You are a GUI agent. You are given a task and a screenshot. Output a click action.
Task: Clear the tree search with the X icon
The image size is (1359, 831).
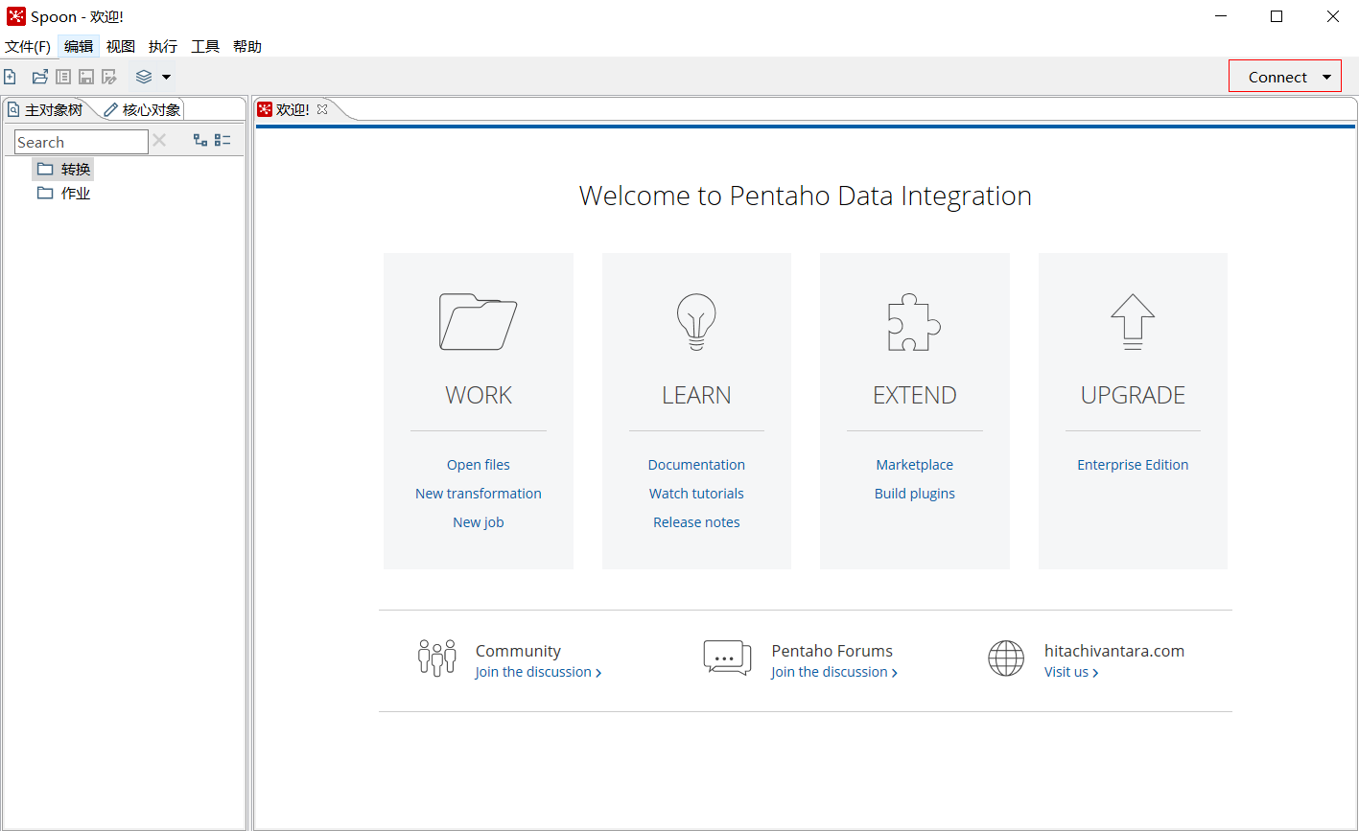pyautogui.click(x=159, y=141)
